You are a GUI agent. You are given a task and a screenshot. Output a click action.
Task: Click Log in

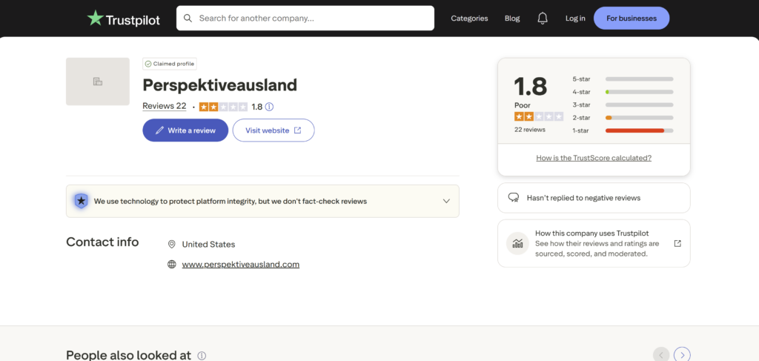point(575,19)
